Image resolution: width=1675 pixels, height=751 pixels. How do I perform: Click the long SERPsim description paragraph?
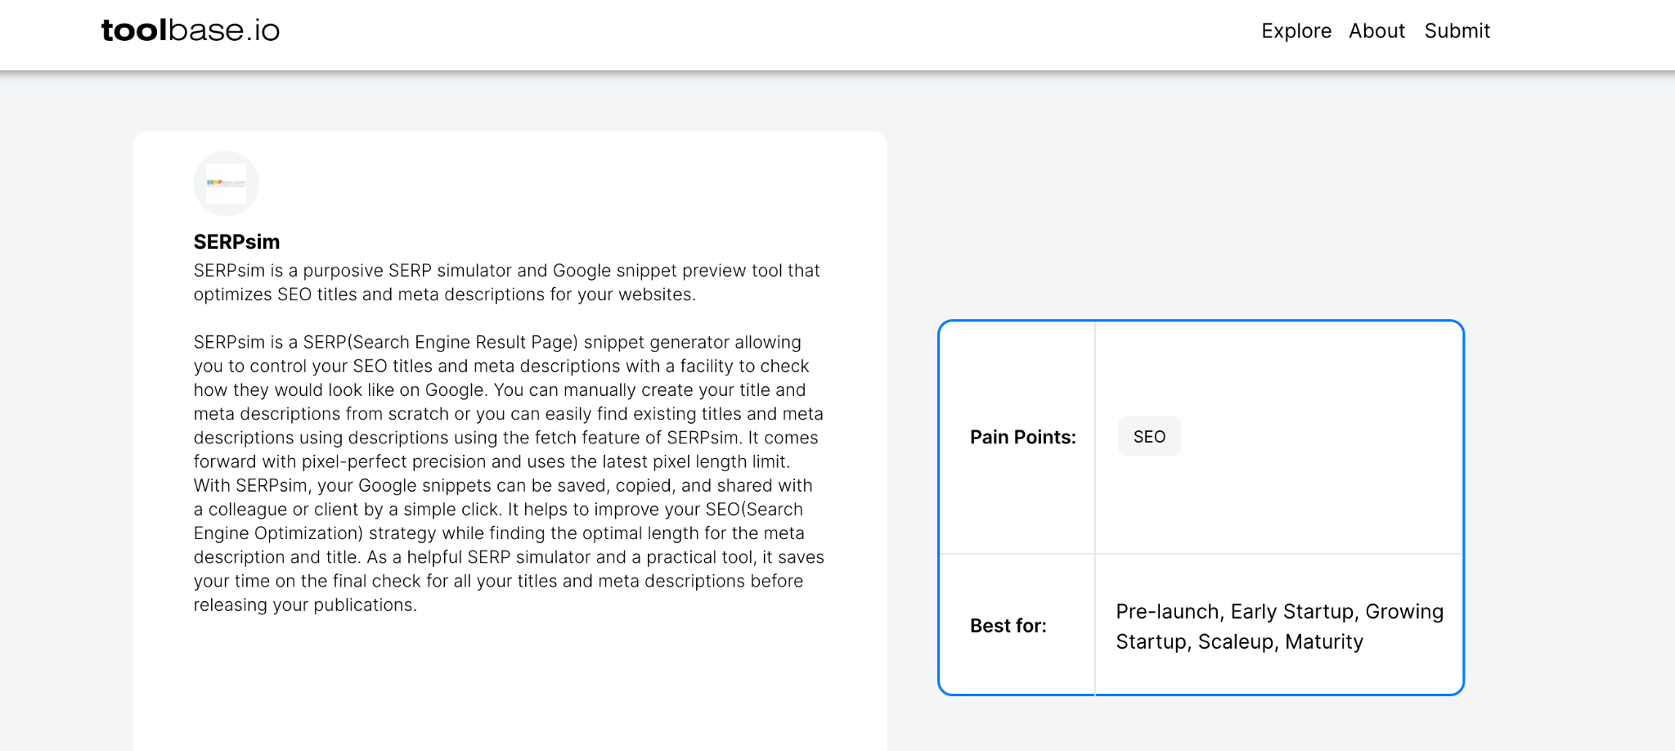tap(509, 474)
